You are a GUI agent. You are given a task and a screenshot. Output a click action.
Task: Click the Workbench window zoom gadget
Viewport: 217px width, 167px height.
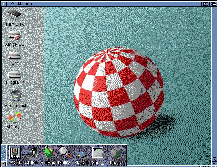tap(205, 4)
